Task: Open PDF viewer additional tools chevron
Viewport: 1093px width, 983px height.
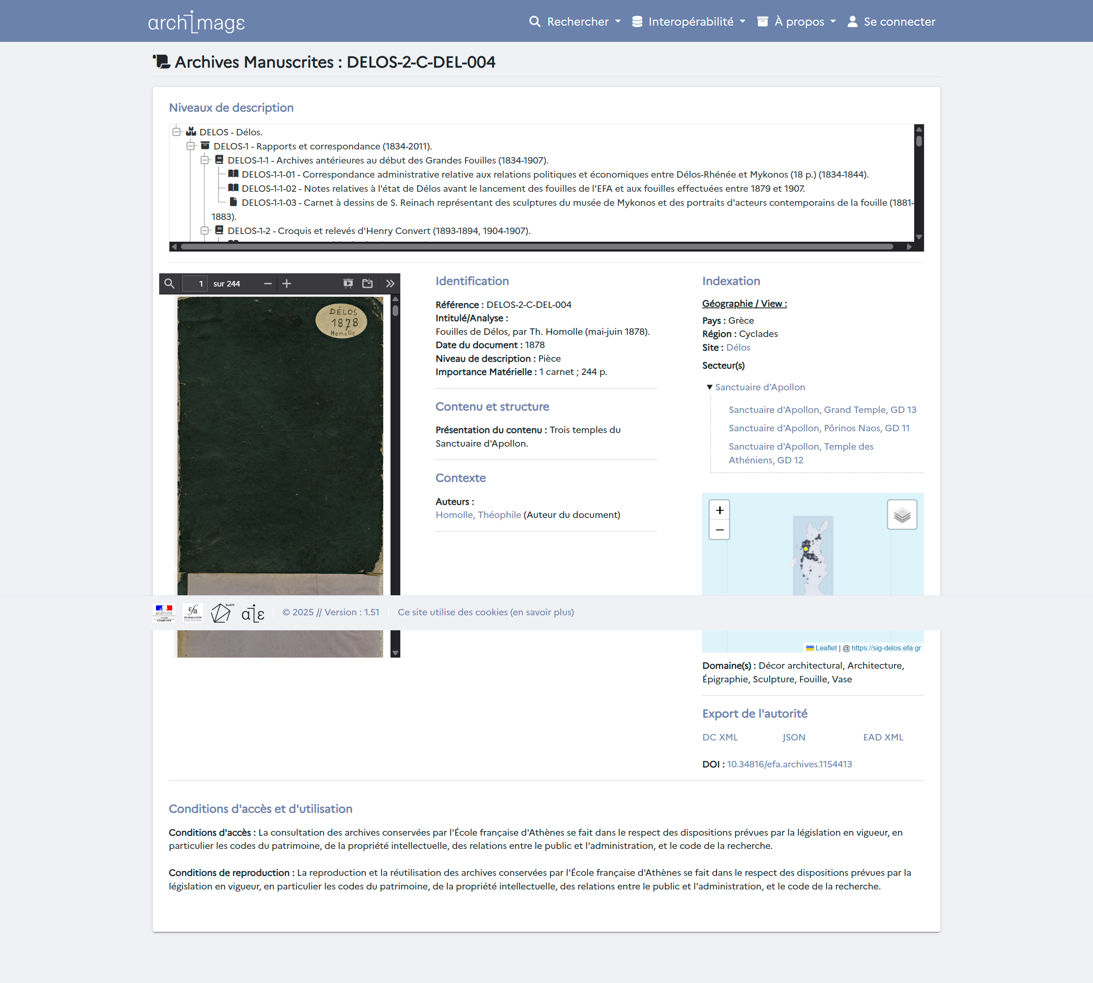Action: [390, 284]
